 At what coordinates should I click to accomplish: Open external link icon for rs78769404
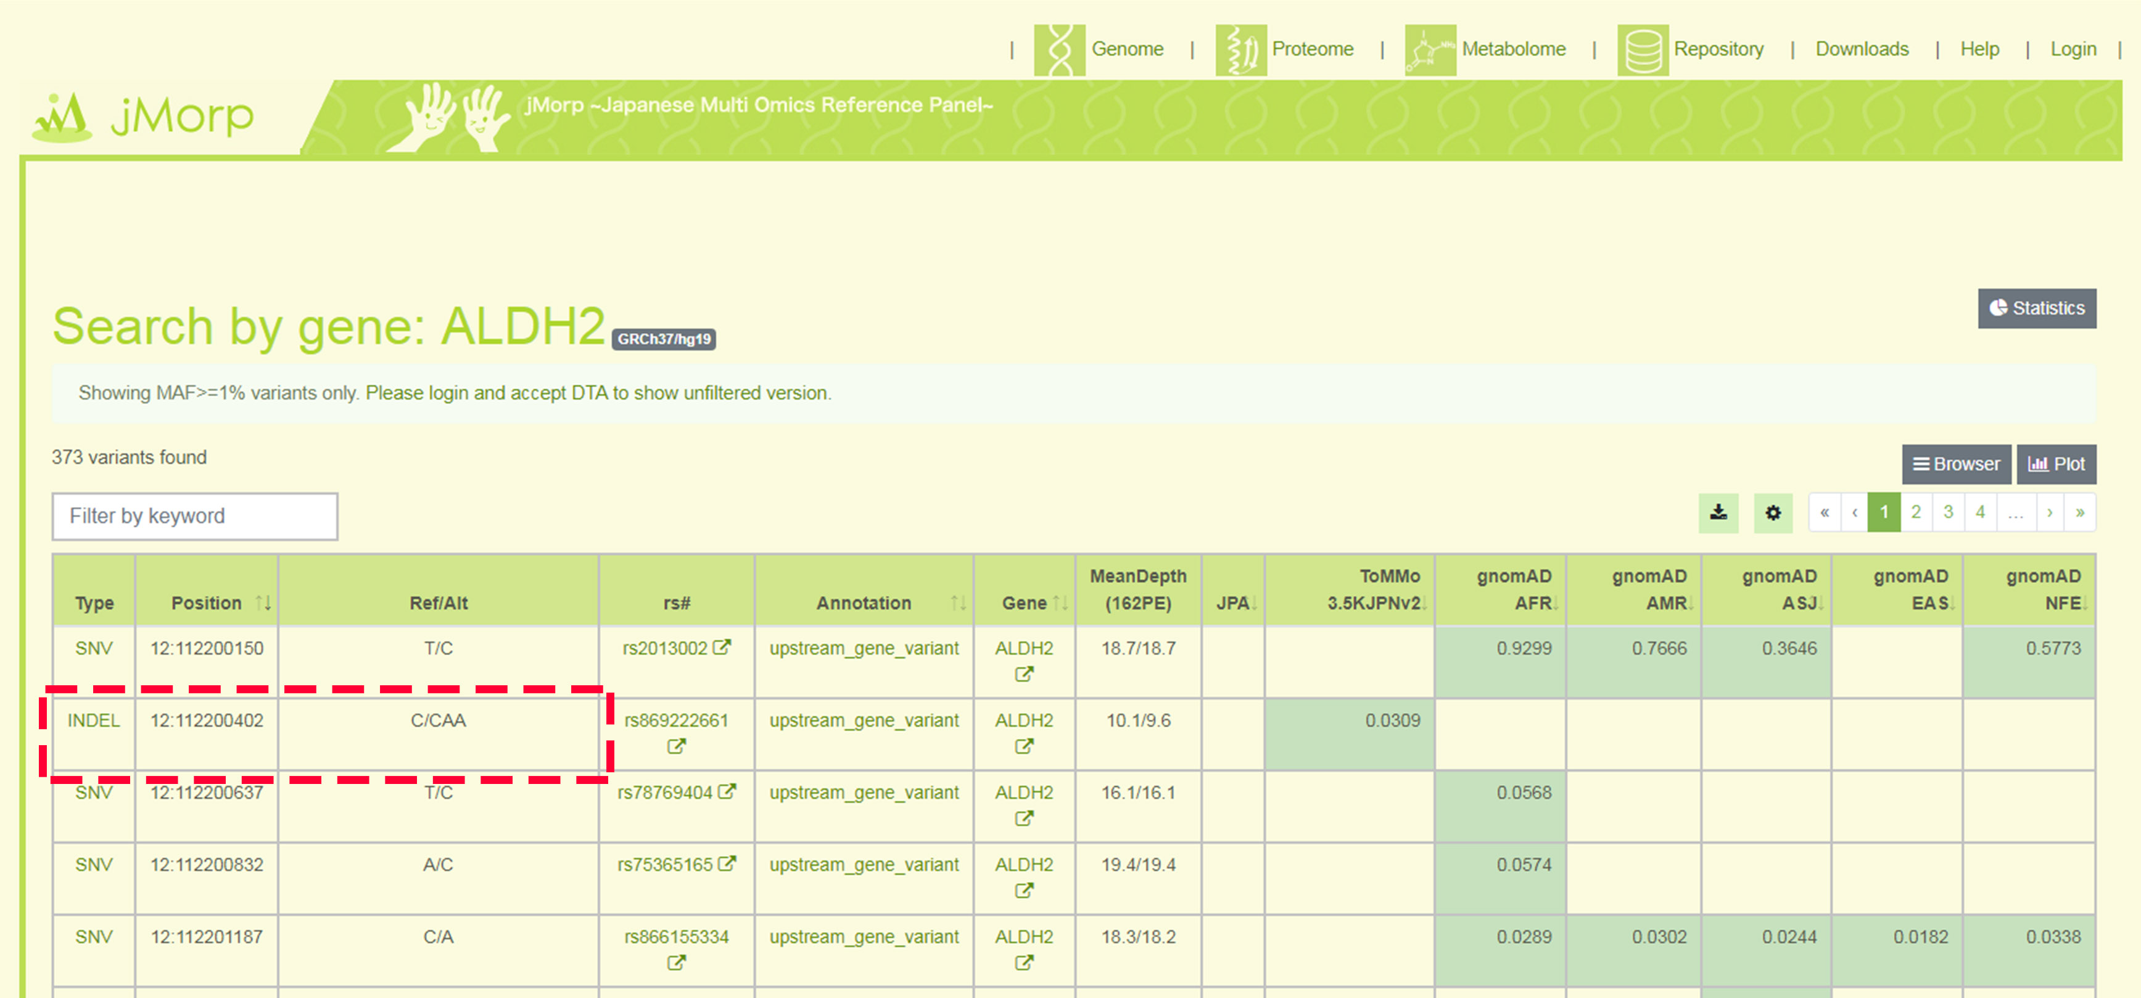pos(727,792)
